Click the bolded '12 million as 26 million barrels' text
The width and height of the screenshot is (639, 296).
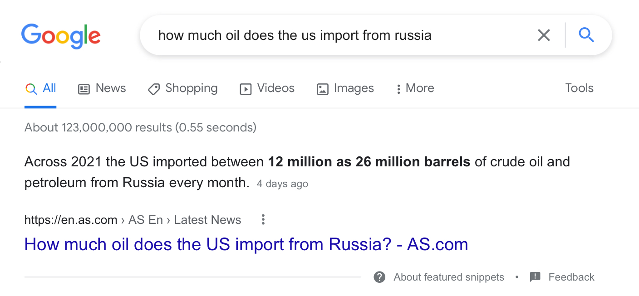click(369, 162)
